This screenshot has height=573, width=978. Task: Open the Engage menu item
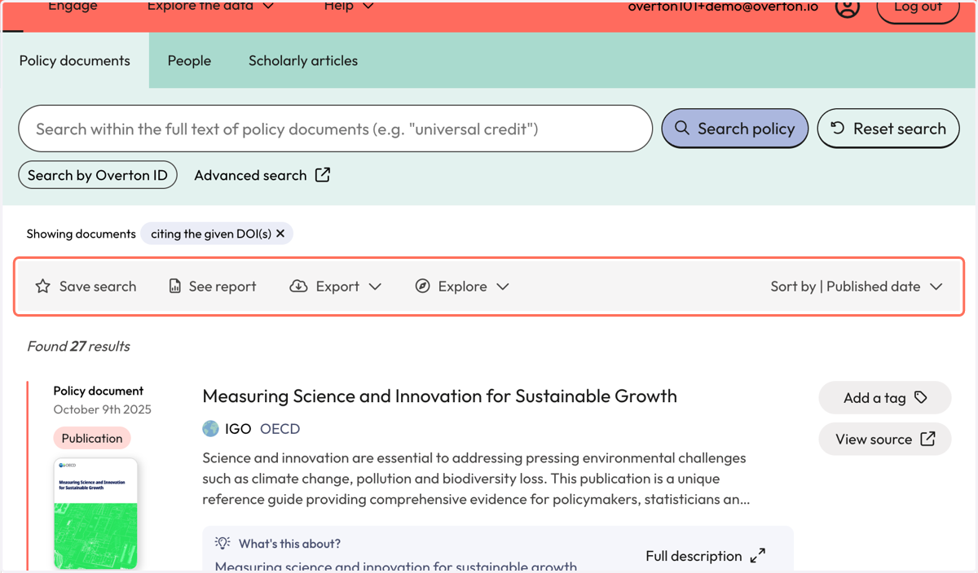click(73, 7)
